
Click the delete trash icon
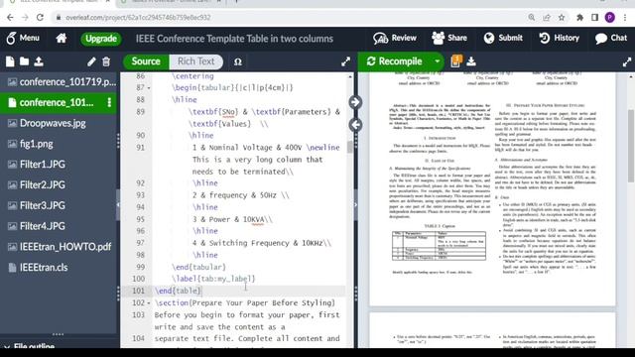coord(106,61)
